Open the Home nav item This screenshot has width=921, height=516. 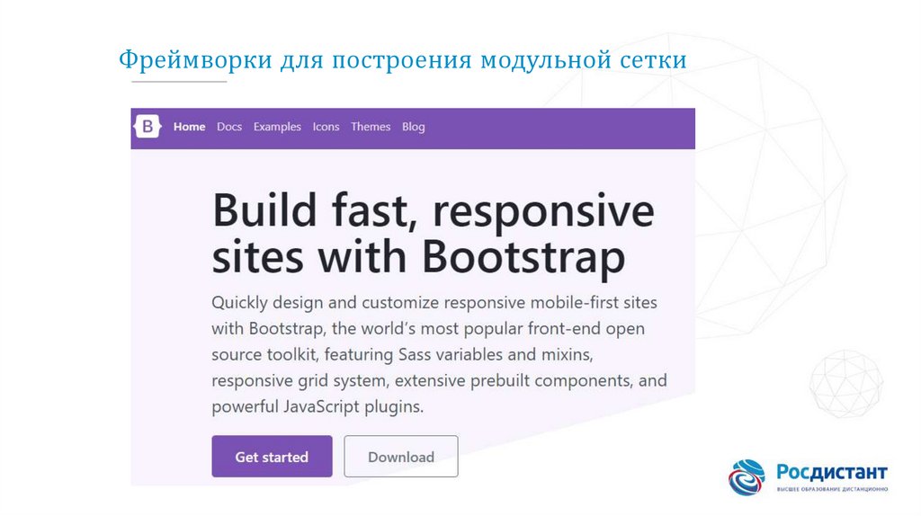coord(189,127)
